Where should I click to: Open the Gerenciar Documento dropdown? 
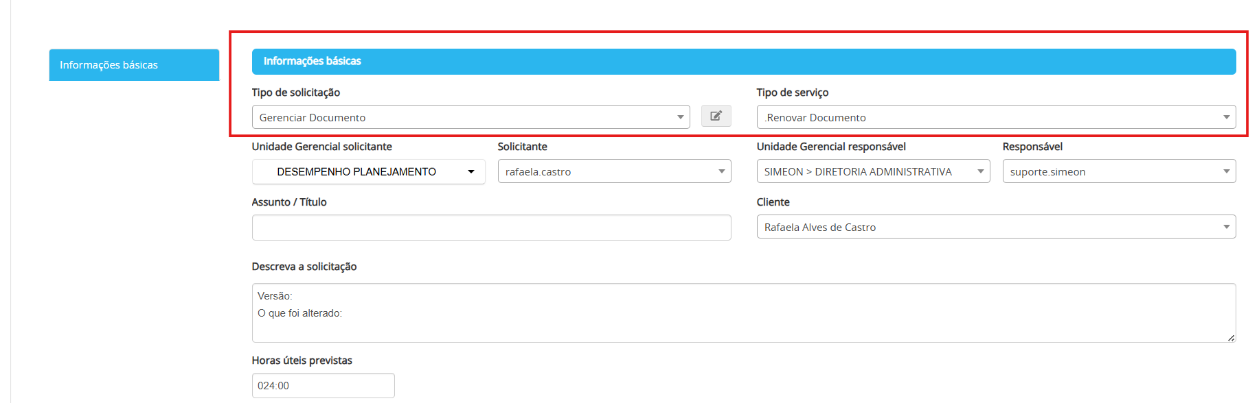tap(470, 117)
